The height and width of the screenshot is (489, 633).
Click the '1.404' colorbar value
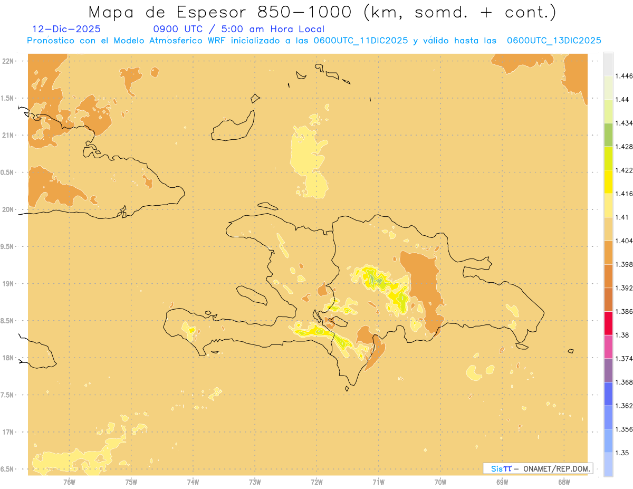click(624, 241)
